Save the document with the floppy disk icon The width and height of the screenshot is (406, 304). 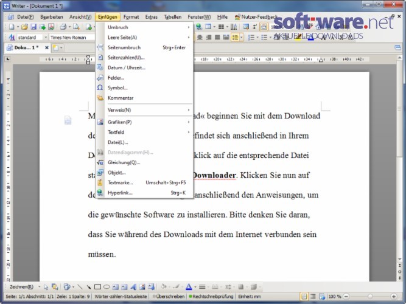pos(33,27)
